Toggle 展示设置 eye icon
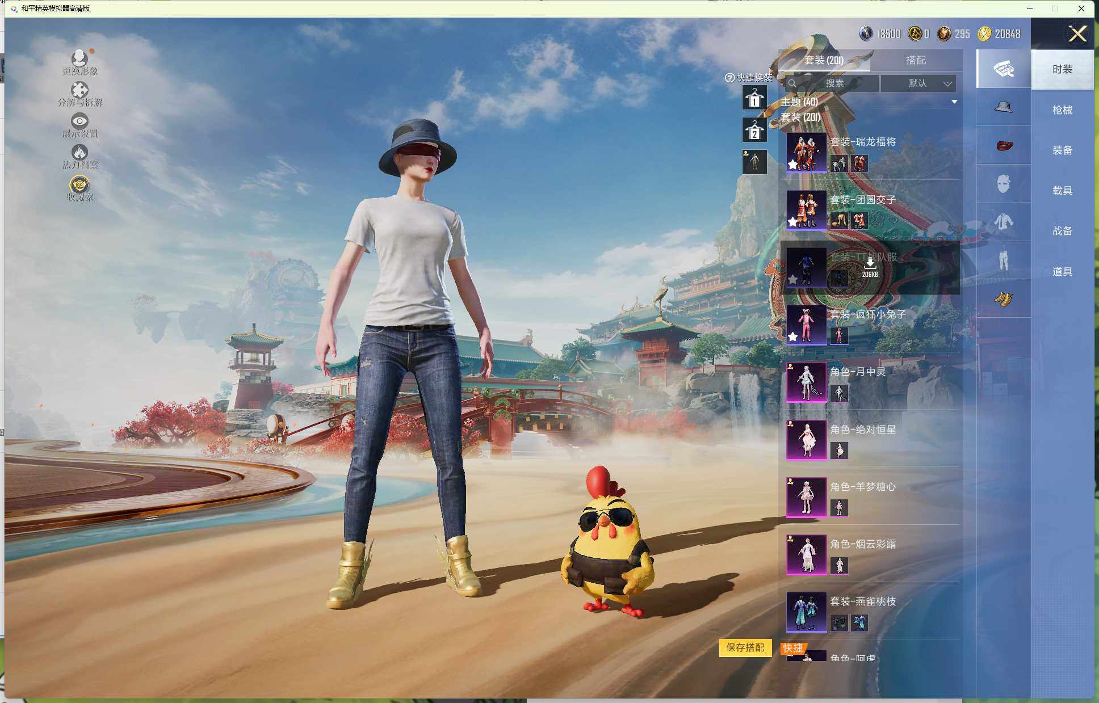The image size is (1099, 703). 79,121
